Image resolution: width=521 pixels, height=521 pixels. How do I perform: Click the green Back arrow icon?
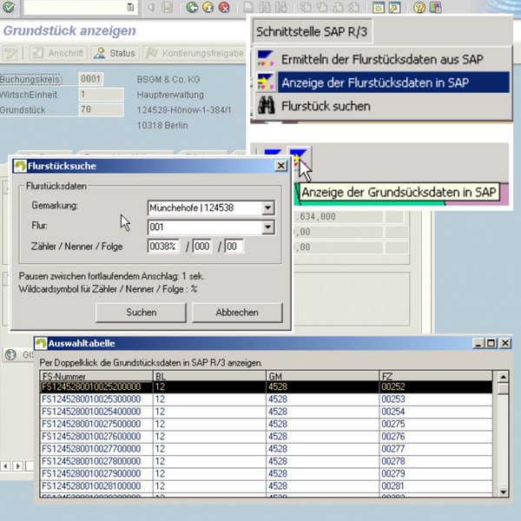point(192,7)
